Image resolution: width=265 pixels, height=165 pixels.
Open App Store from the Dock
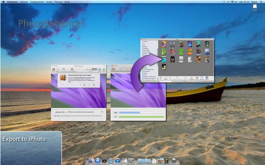tap(98, 160)
